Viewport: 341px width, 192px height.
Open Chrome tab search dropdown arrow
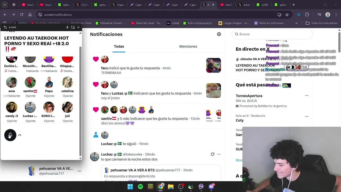5,5
